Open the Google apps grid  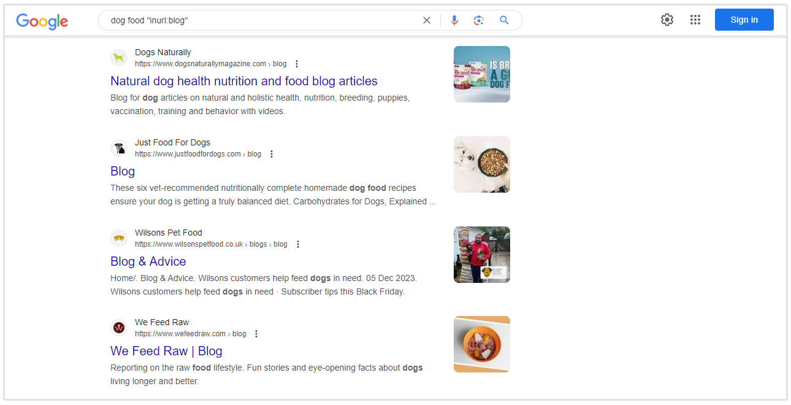[x=695, y=20]
